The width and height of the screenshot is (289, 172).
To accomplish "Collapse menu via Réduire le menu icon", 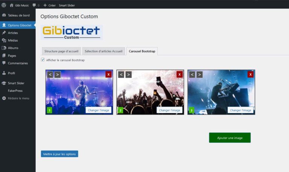I will pyautogui.click(x=4, y=98).
